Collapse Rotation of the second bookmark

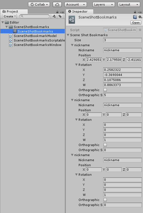tap(77, 120)
